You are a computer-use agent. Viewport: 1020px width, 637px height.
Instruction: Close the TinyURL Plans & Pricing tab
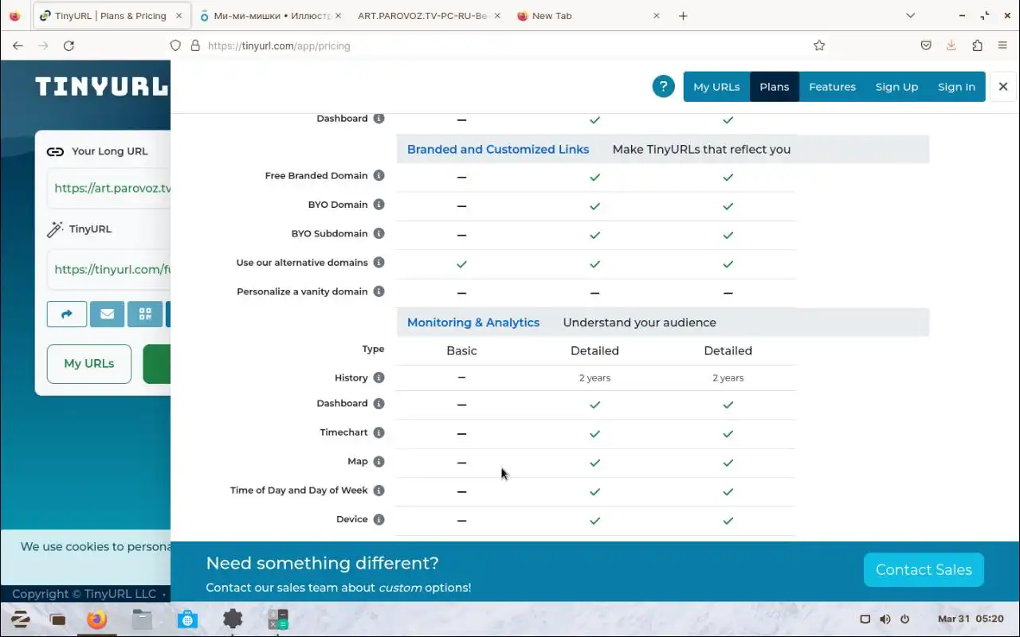click(x=178, y=16)
